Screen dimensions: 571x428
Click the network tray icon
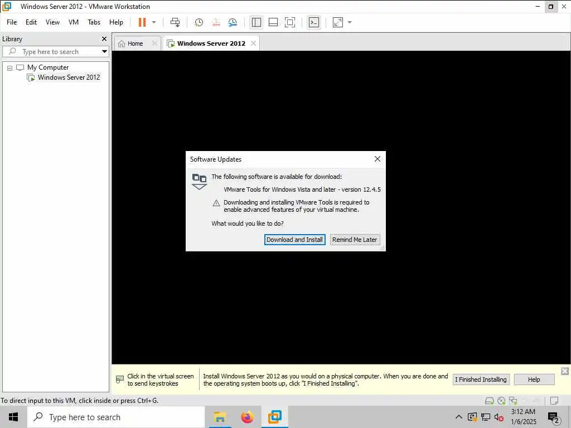(486, 417)
